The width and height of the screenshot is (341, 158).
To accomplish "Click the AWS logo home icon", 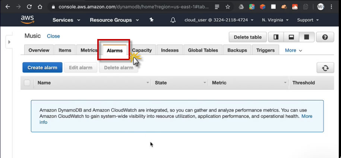I will [27, 19].
